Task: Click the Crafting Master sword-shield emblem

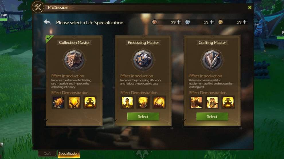Action: (x=212, y=60)
